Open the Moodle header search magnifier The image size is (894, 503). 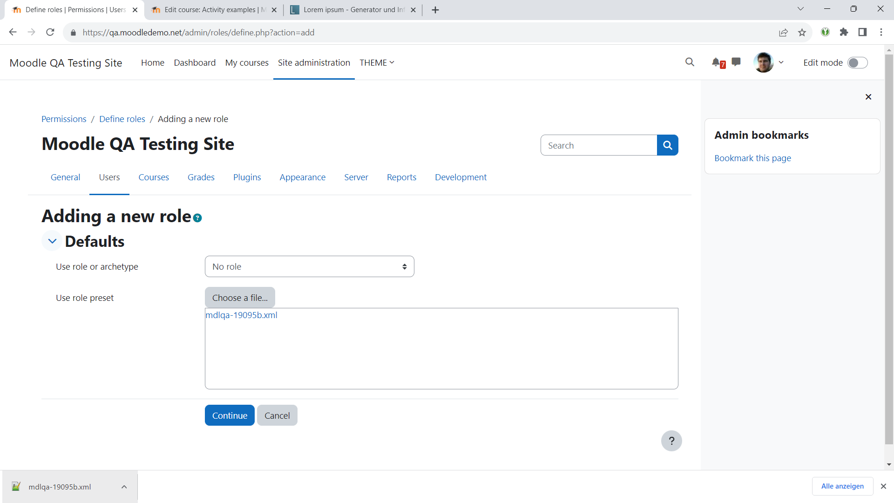pos(690,62)
